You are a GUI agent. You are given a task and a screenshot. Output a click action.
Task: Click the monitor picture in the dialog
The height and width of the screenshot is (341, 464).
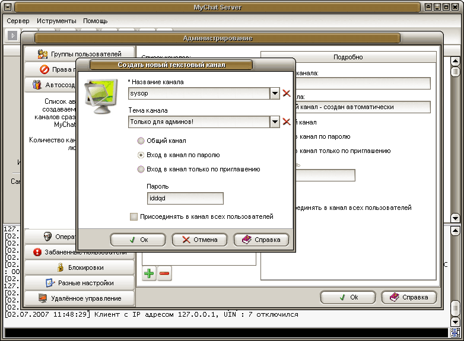[x=101, y=97]
